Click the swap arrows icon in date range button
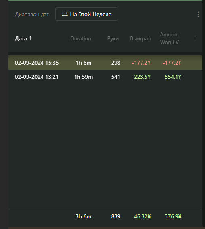The image size is (205, 229). tap(65, 14)
